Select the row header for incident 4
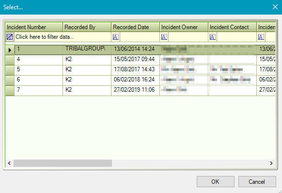The width and height of the screenshot is (282, 193). pos(10,60)
